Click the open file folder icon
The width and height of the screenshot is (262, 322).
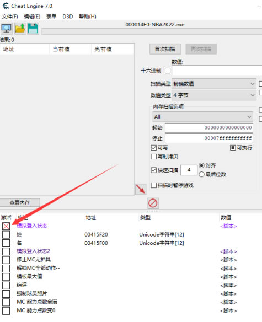click(x=20, y=28)
